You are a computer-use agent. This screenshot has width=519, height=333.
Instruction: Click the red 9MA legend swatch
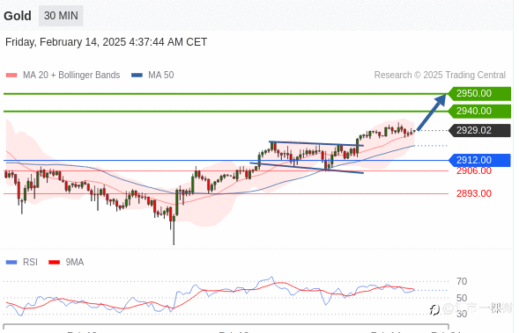click(54, 263)
